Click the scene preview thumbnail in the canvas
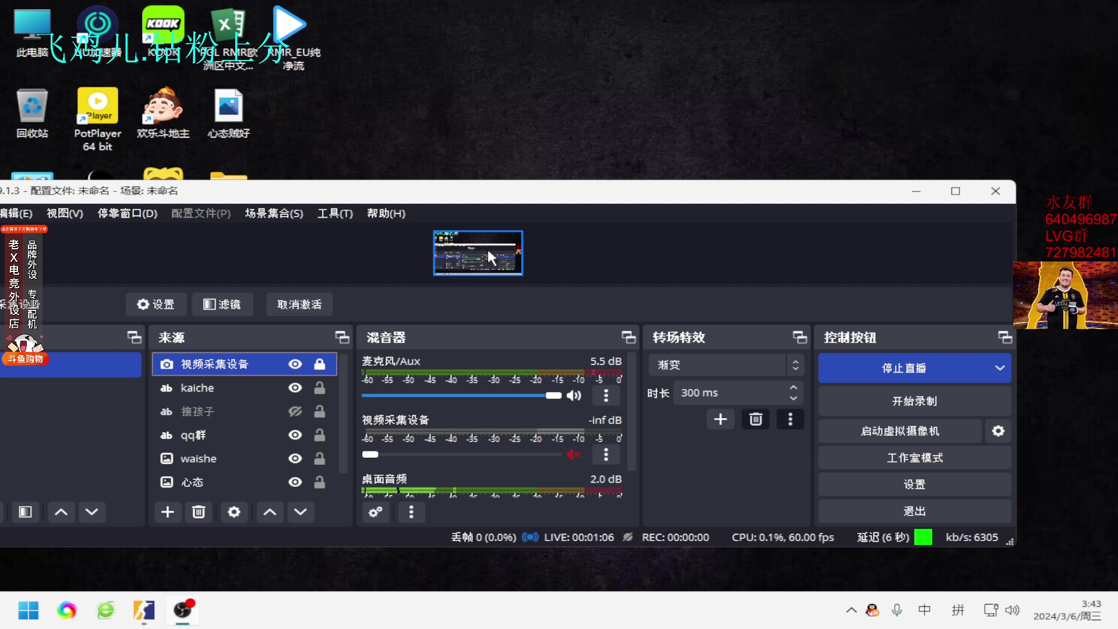The image size is (1118, 629). (x=477, y=253)
